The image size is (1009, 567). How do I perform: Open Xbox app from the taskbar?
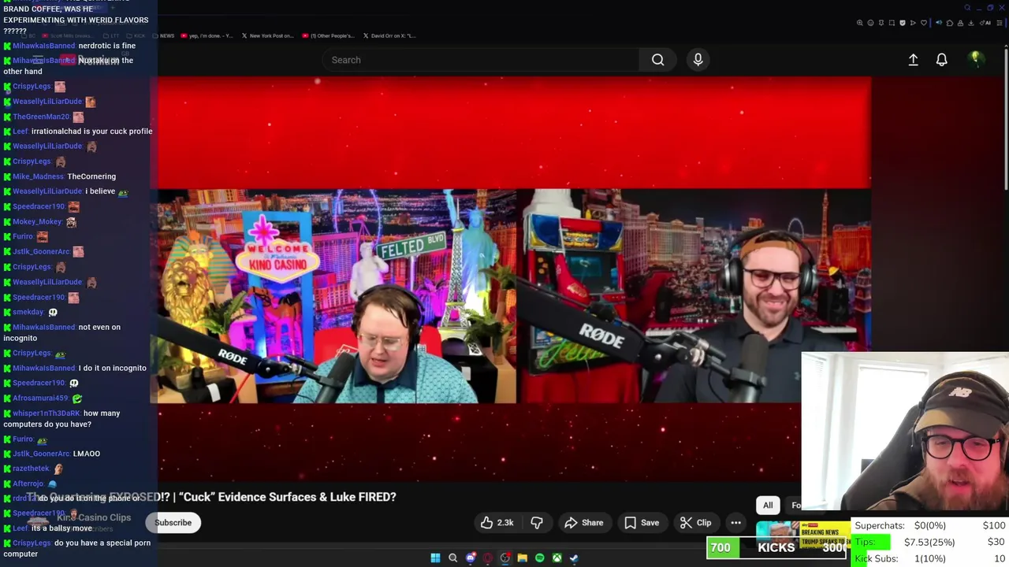pyautogui.click(x=557, y=558)
